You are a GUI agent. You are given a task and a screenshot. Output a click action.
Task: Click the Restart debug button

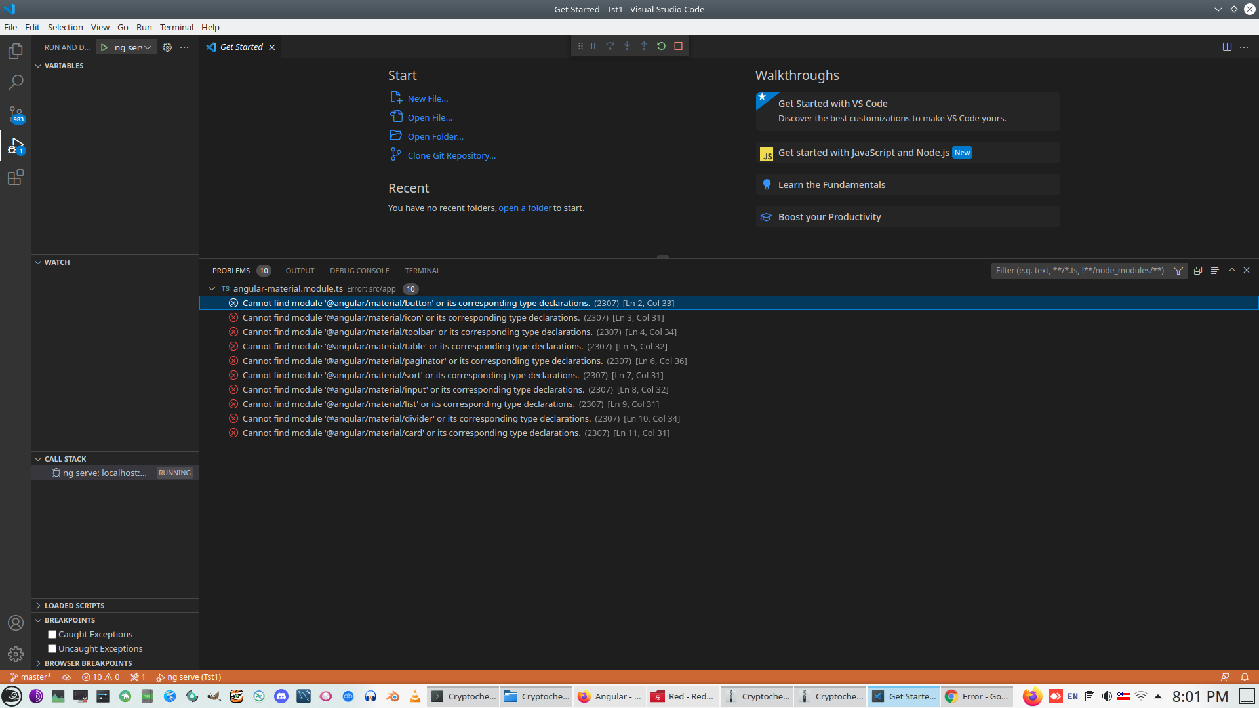[x=661, y=46]
